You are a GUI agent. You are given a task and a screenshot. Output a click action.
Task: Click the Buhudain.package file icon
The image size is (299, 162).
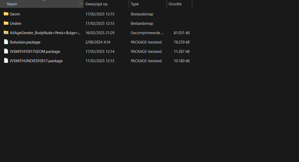pyautogui.click(x=6, y=42)
